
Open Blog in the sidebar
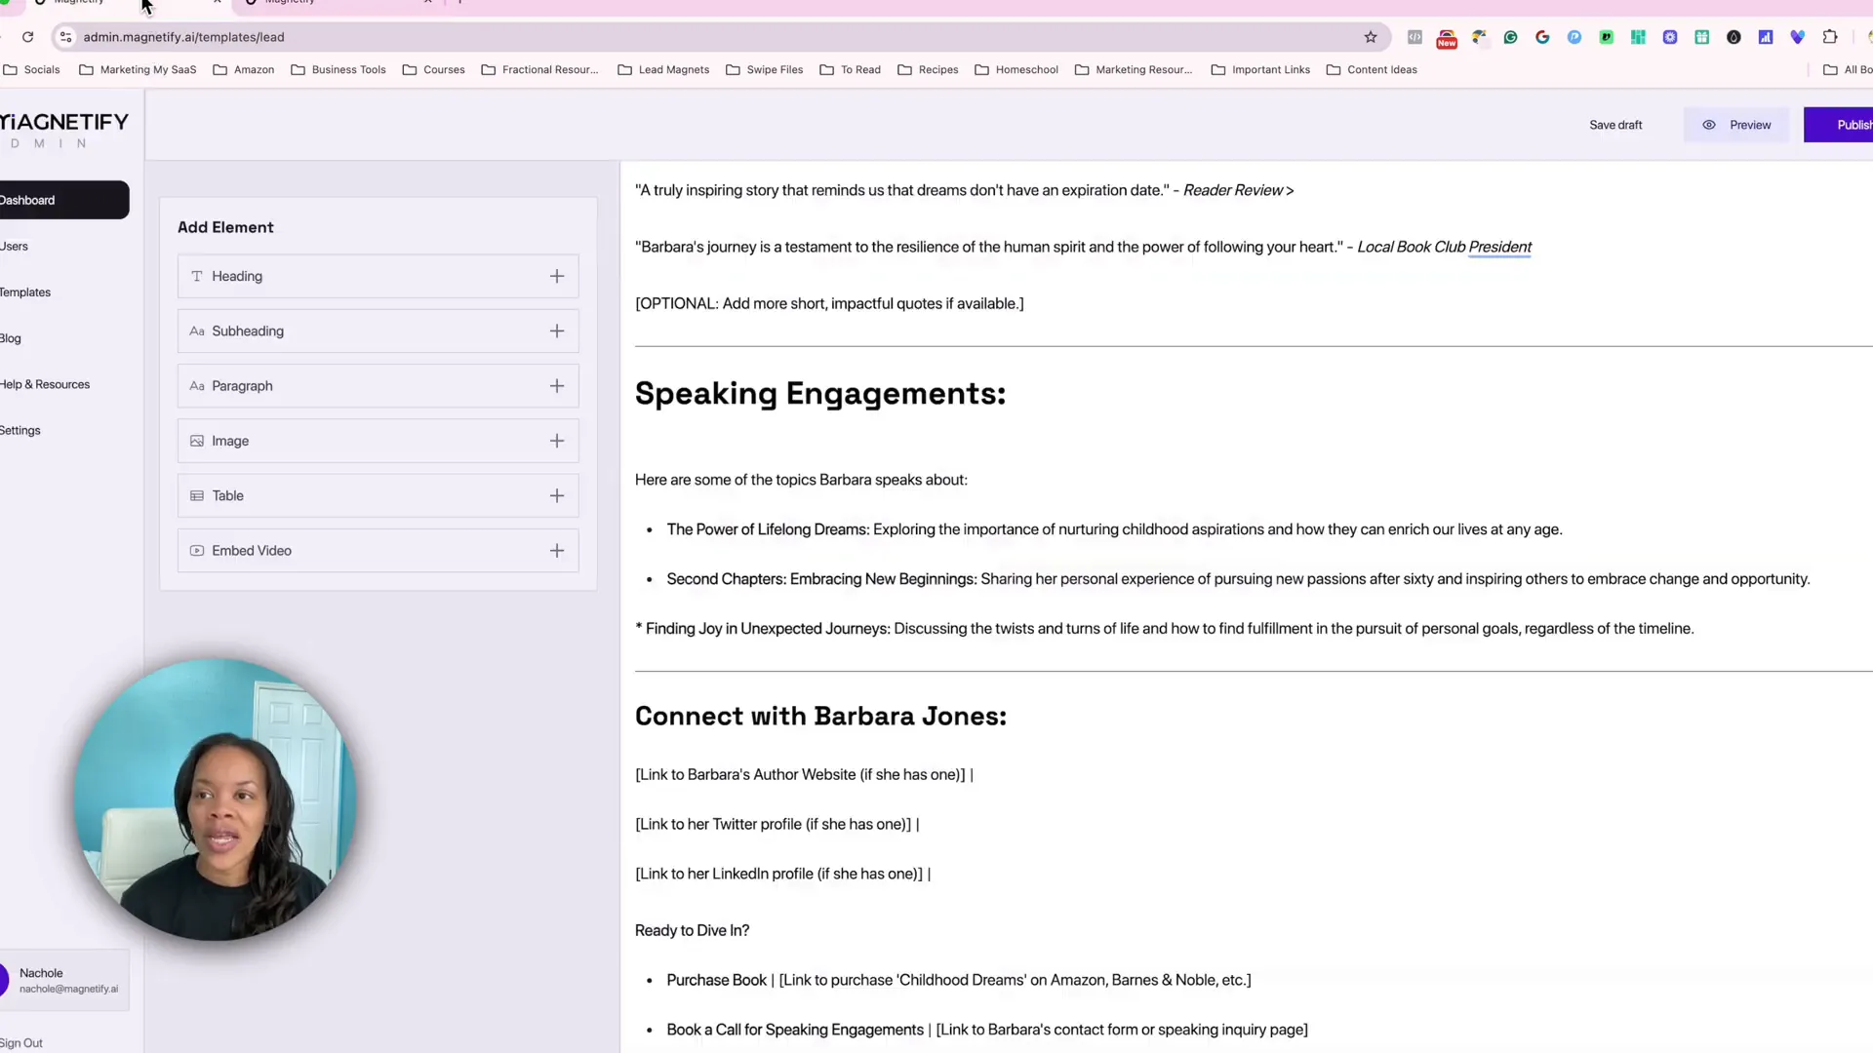[x=11, y=338]
